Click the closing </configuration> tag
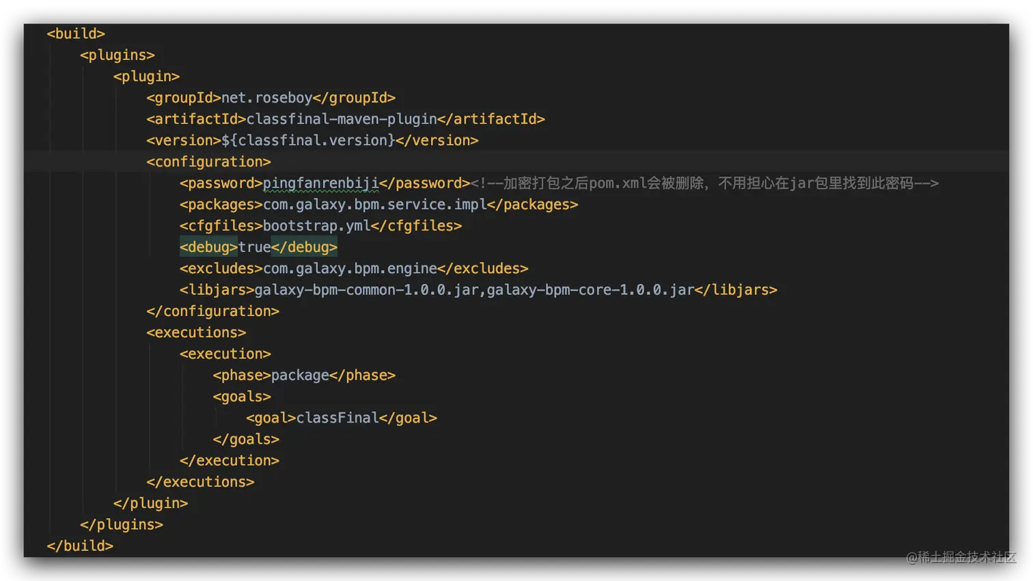The image size is (1033, 581). pos(212,311)
